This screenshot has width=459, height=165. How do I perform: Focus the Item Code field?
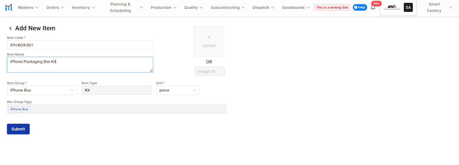(x=80, y=45)
